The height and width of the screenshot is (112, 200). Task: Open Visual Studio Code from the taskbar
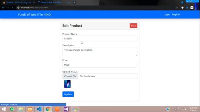point(39,109)
